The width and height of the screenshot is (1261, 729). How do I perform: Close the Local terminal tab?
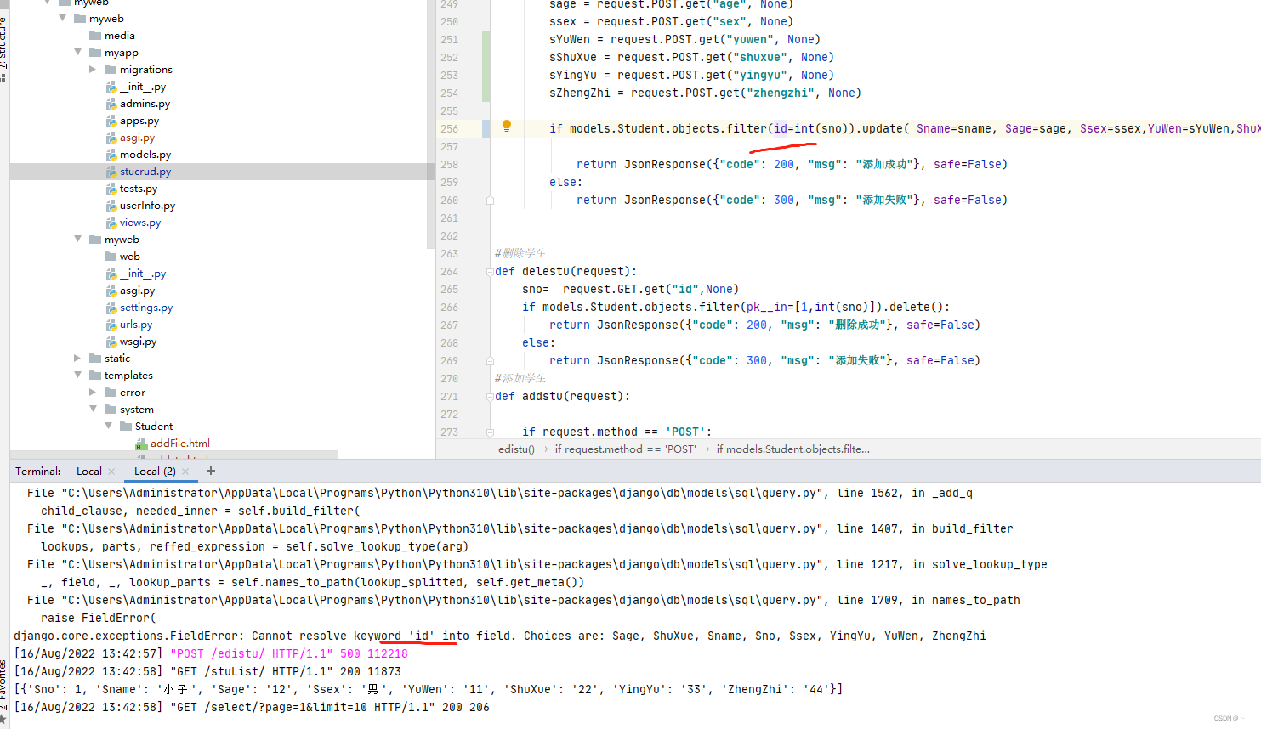[111, 472]
